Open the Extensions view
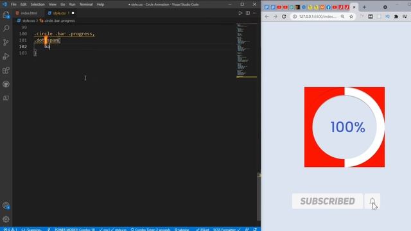Image resolution: width=411 pixels, height=231 pixels. [x=6, y=70]
